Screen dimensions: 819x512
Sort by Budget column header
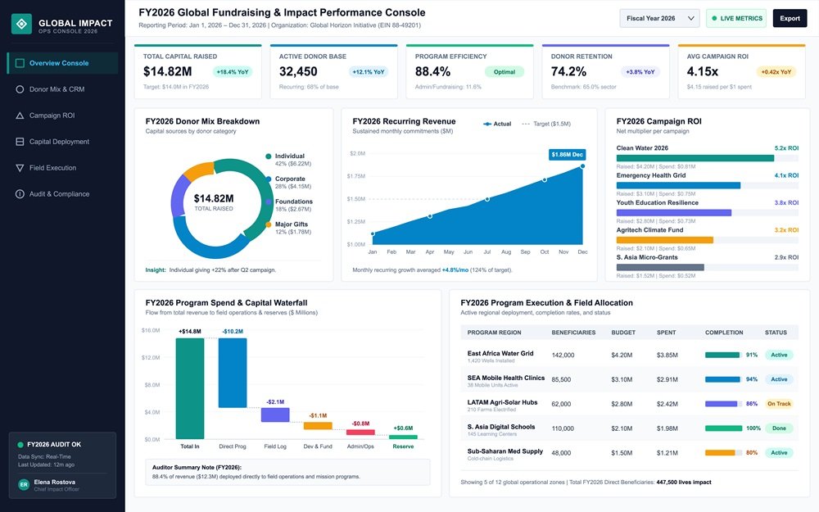[623, 333]
